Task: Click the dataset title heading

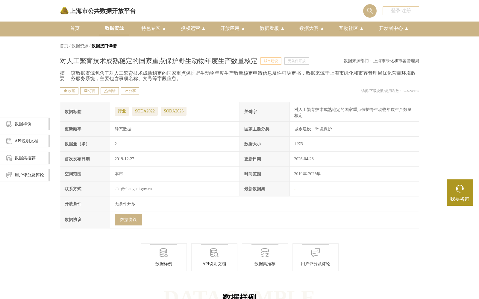Action: [x=159, y=61]
